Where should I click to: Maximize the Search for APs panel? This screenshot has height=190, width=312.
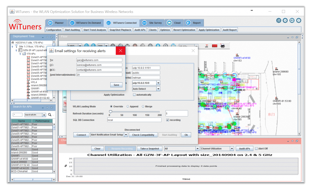click(x=47, y=107)
